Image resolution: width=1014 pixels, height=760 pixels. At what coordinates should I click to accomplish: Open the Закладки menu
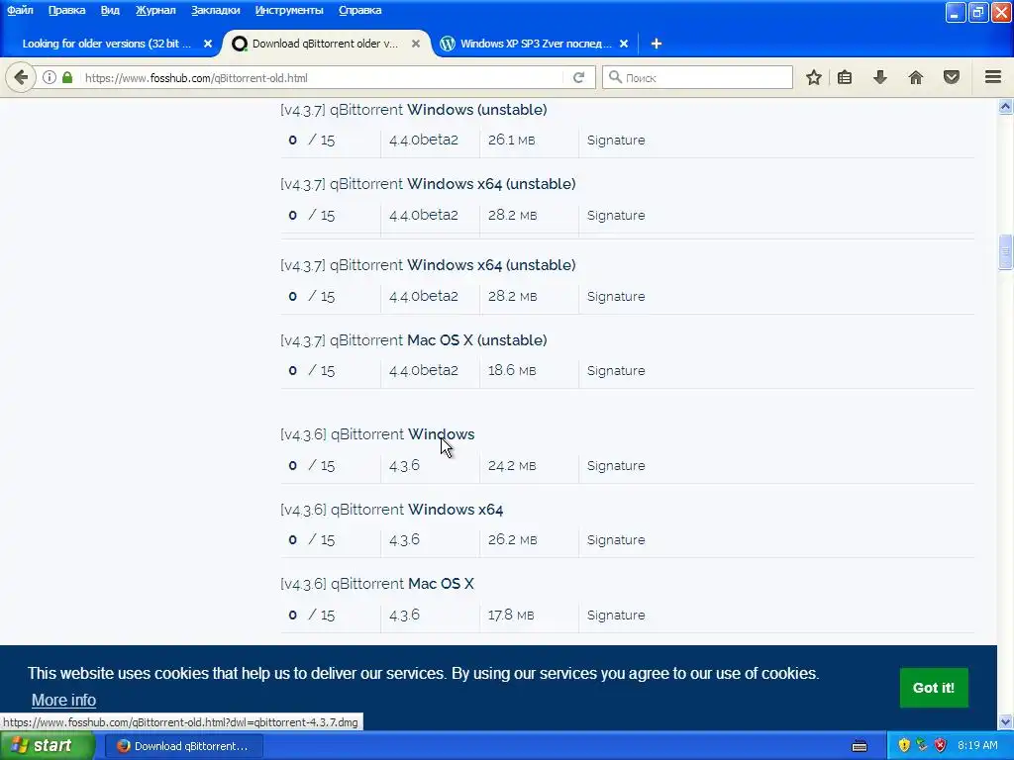[215, 10]
